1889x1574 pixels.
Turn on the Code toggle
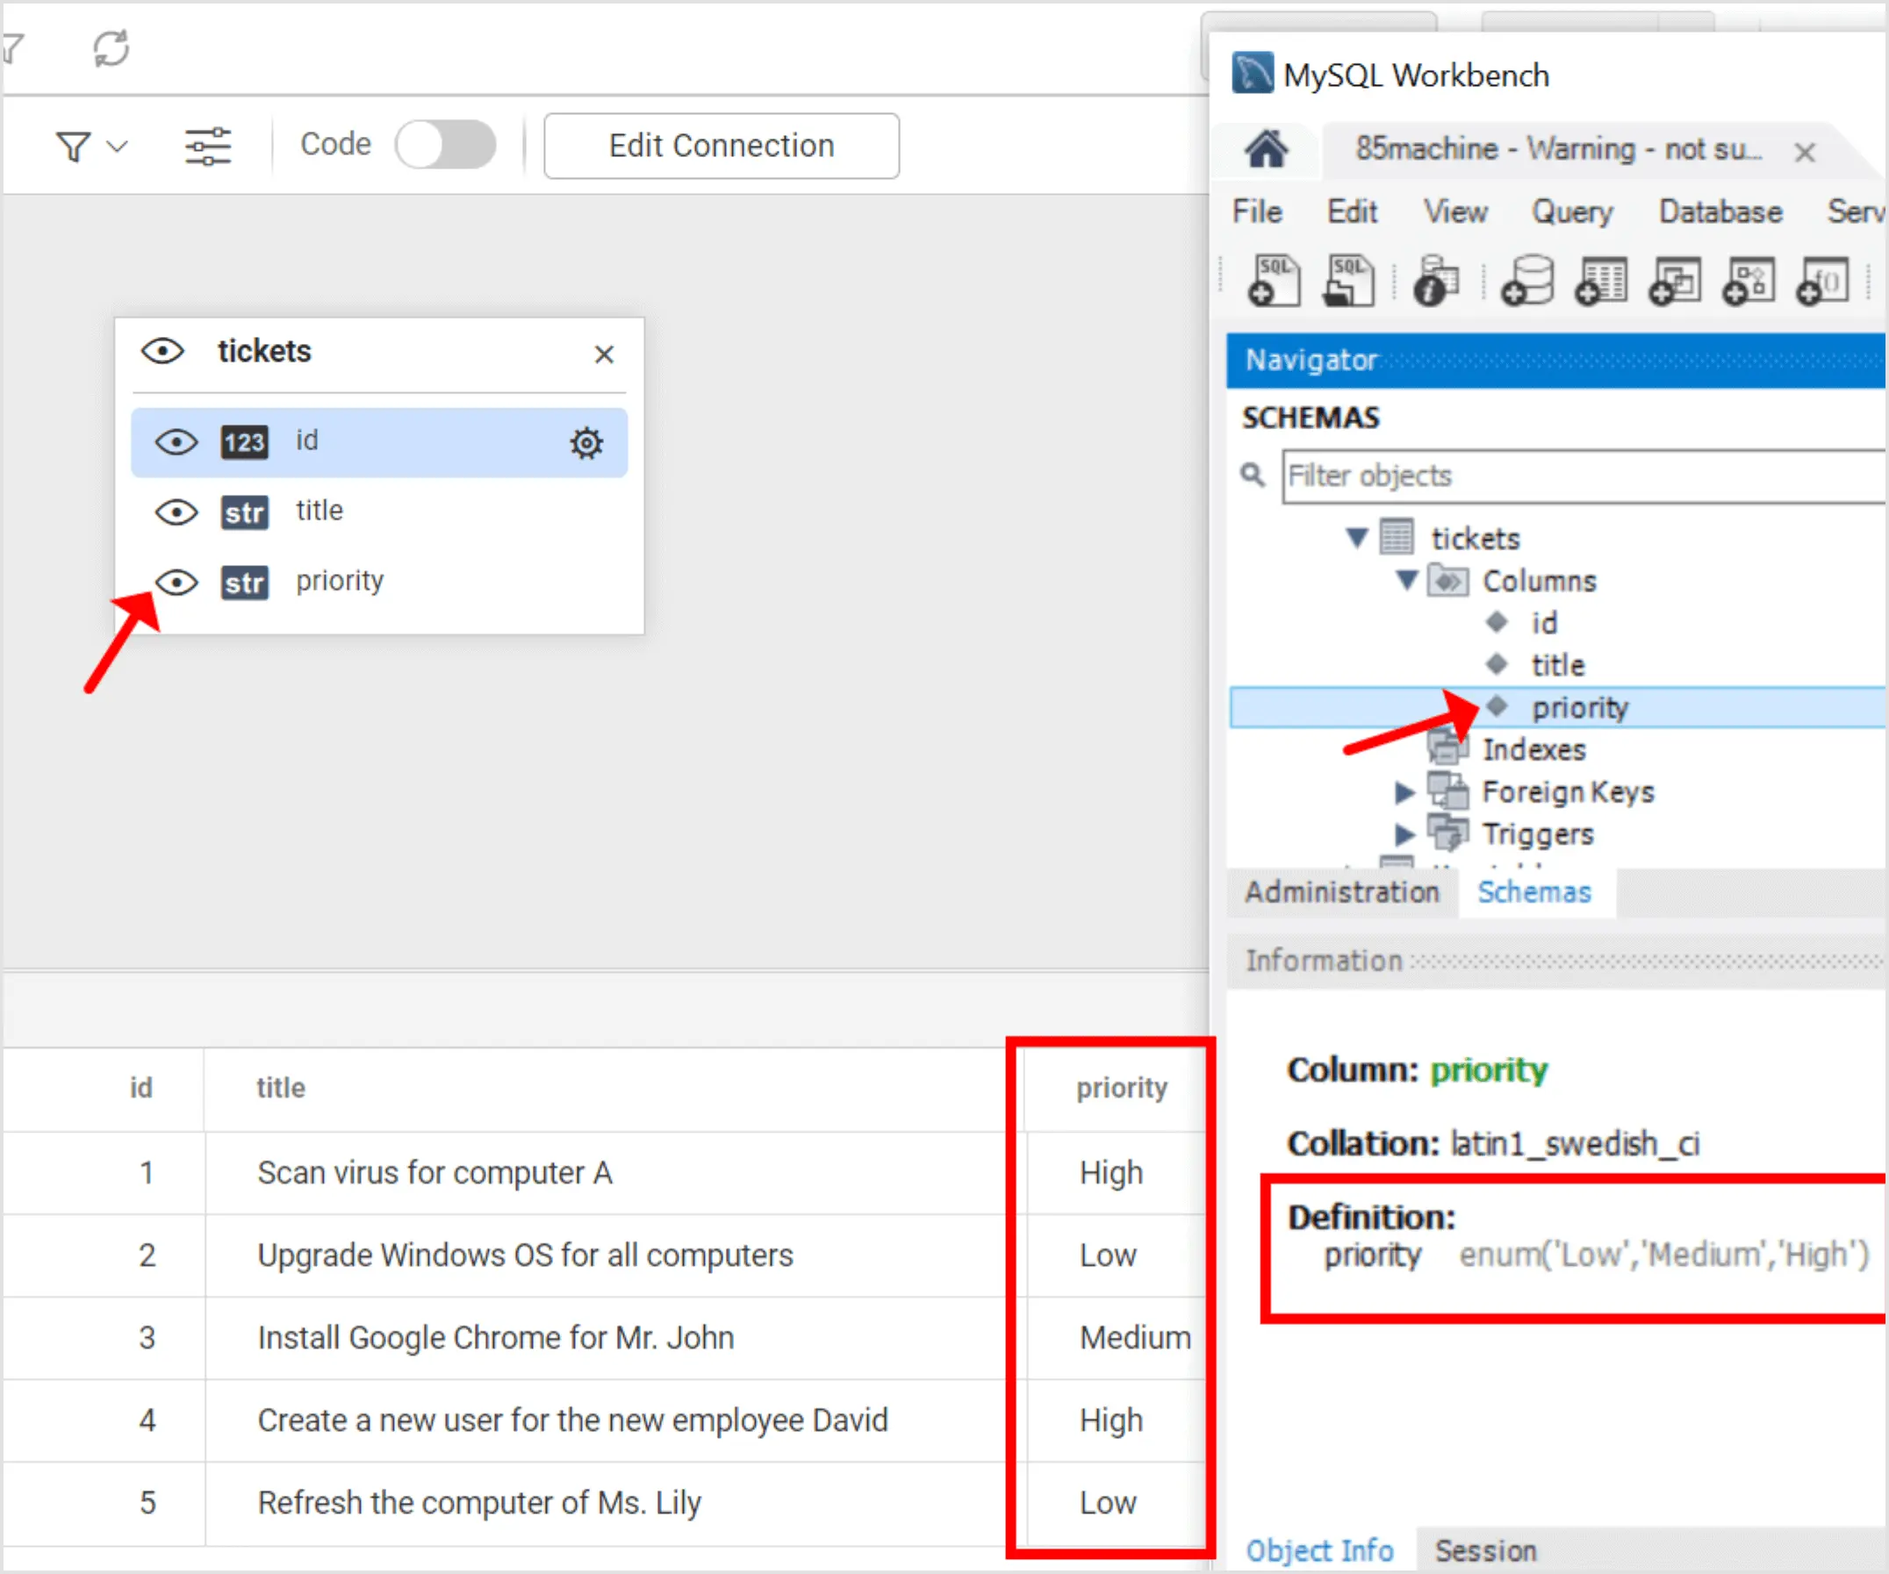tap(446, 144)
